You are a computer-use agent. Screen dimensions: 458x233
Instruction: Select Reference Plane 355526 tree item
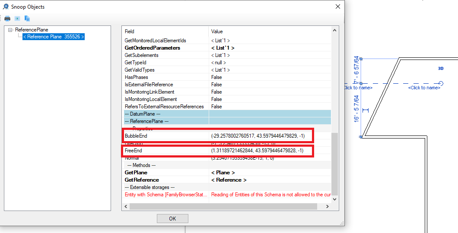coord(54,37)
